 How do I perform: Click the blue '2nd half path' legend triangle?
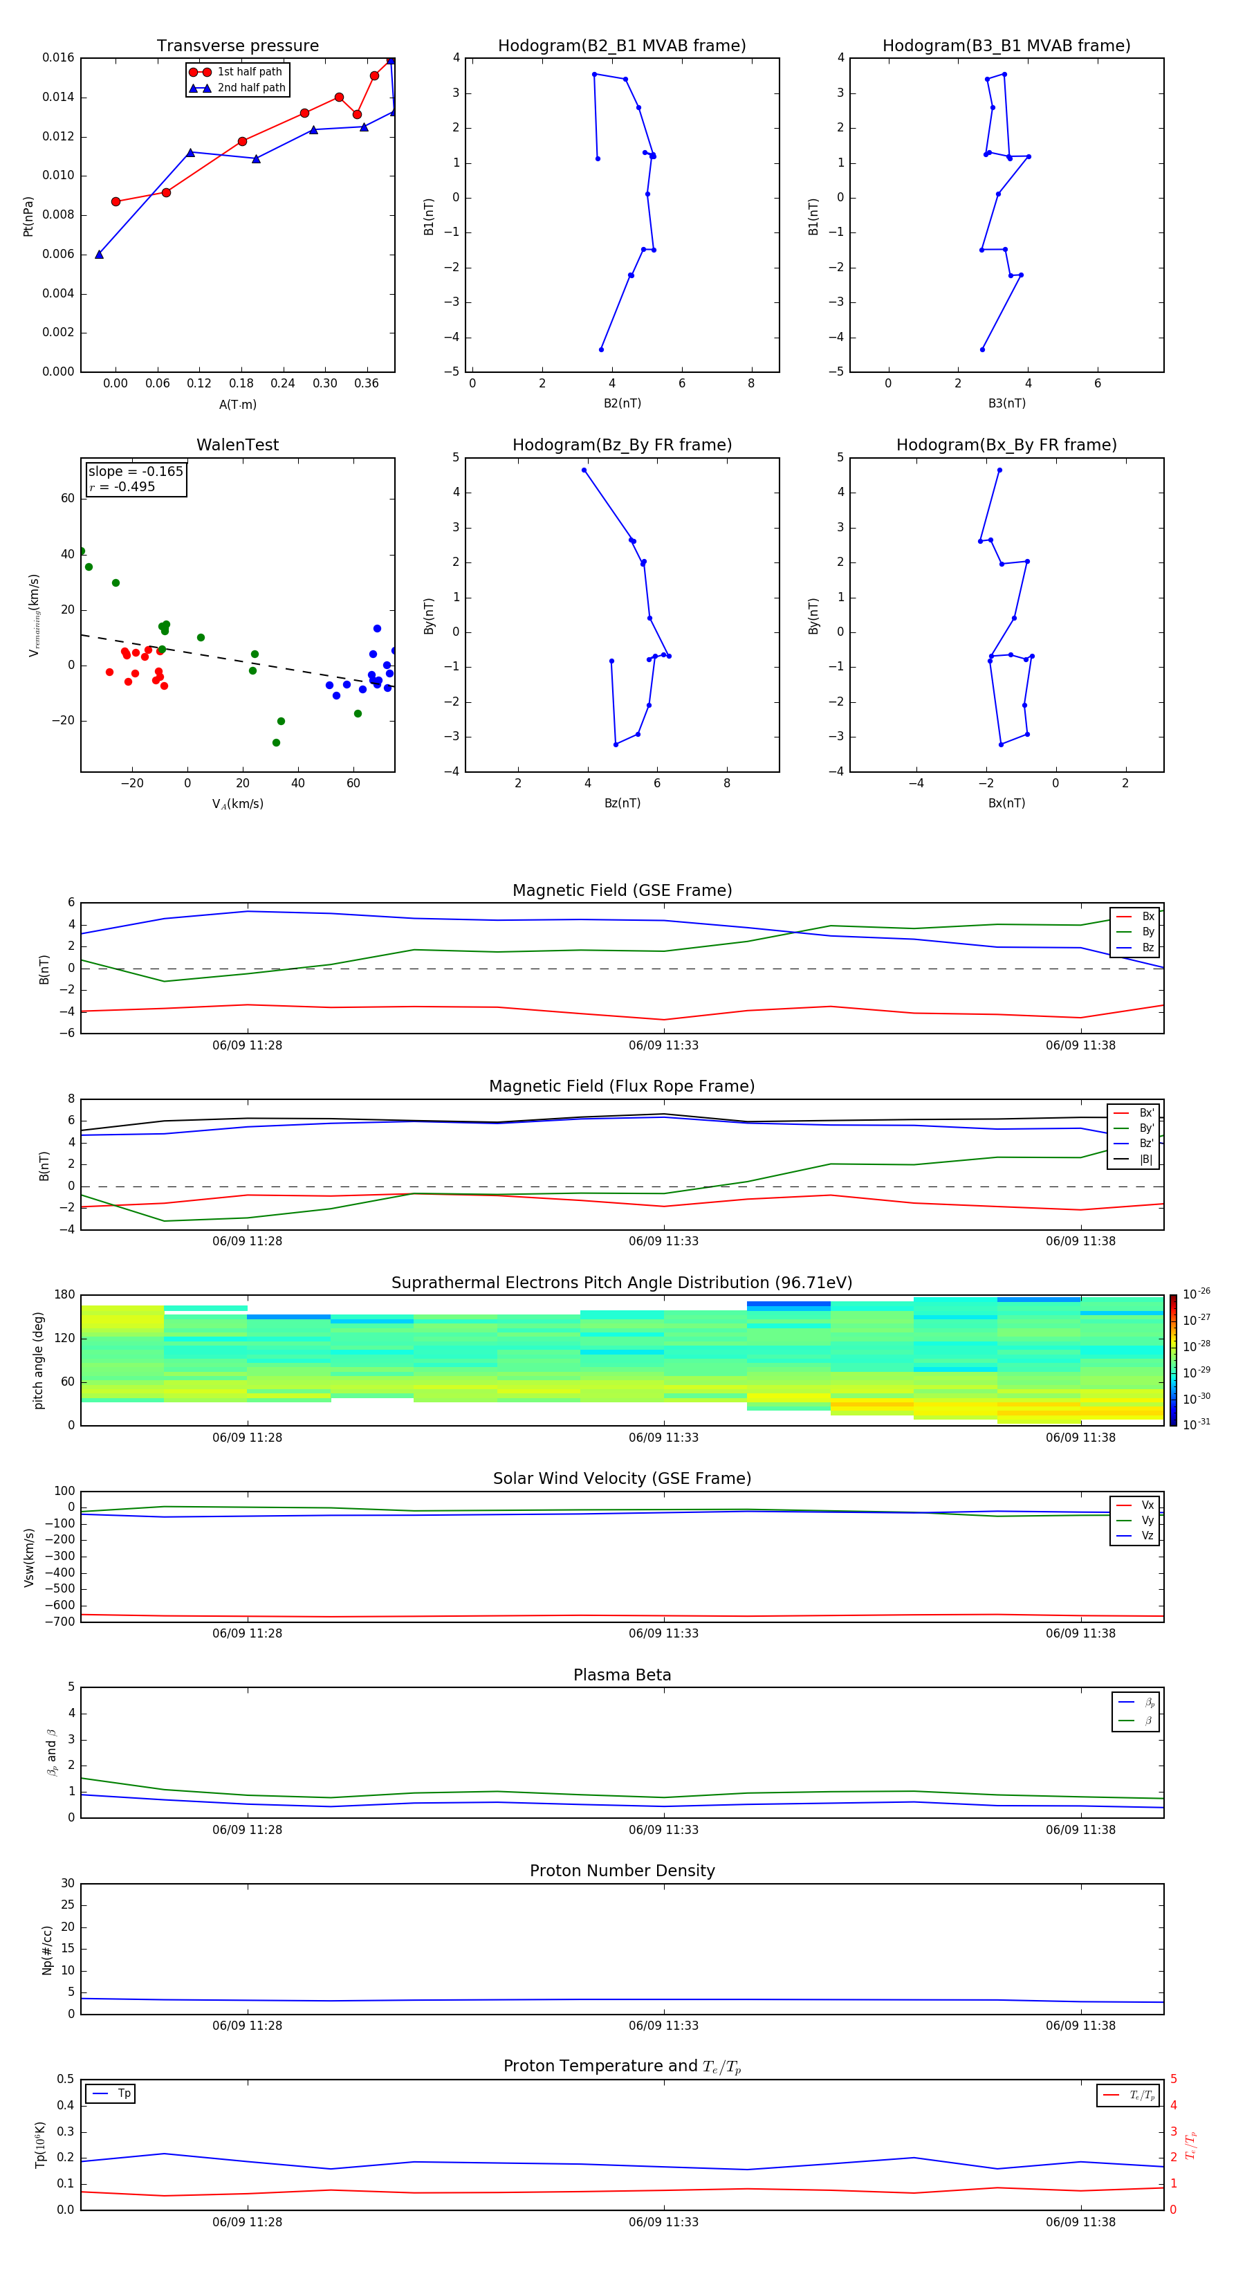pyautogui.click(x=201, y=88)
